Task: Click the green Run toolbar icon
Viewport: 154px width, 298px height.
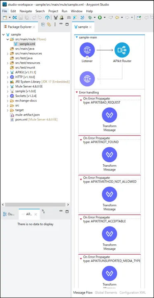Action: [100, 17]
